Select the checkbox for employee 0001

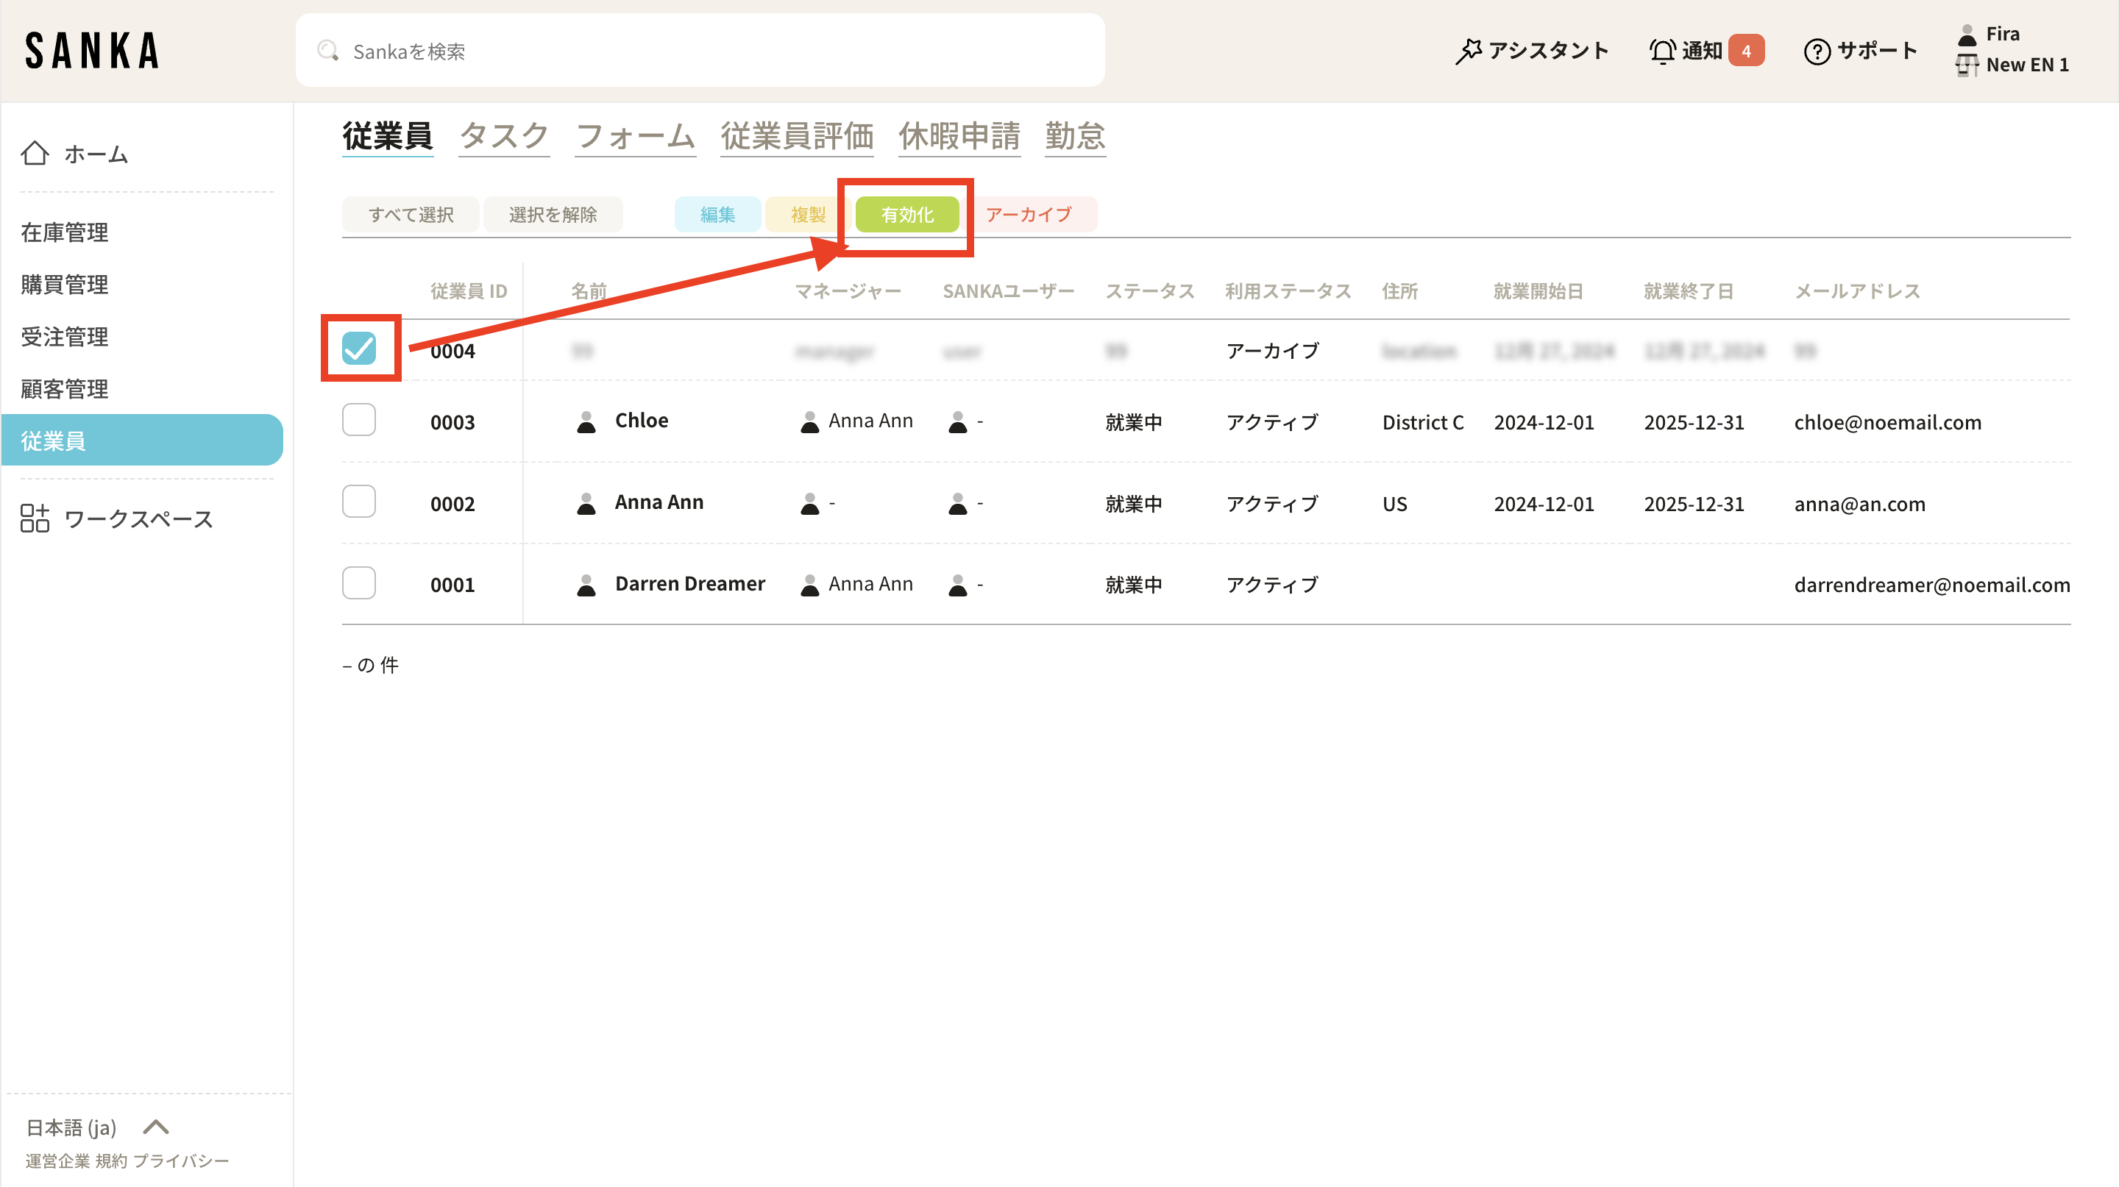pos(358,584)
